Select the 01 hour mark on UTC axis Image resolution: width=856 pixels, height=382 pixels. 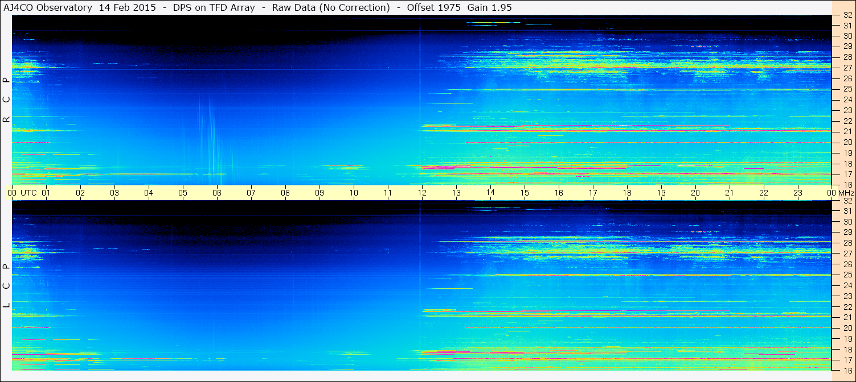click(46, 193)
